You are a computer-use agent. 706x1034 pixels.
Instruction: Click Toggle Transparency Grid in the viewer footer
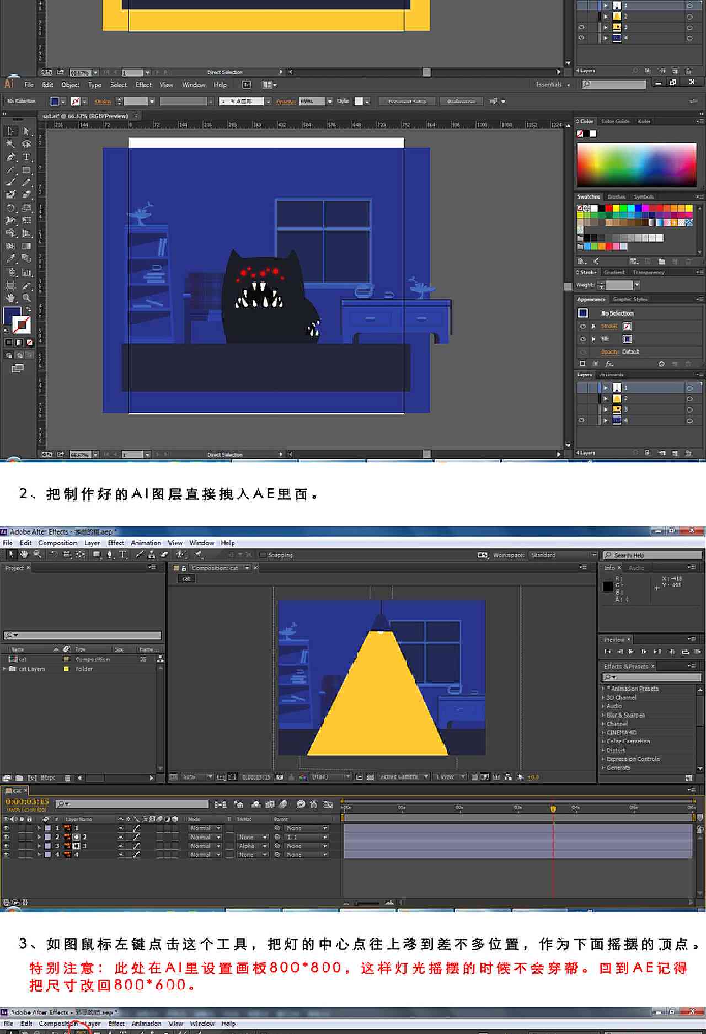point(370,777)
